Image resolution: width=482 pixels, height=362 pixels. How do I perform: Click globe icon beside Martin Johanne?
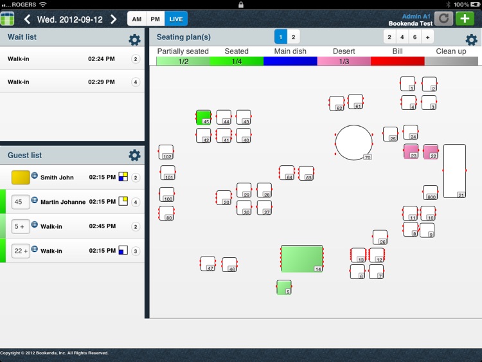(x=35, y=200)
